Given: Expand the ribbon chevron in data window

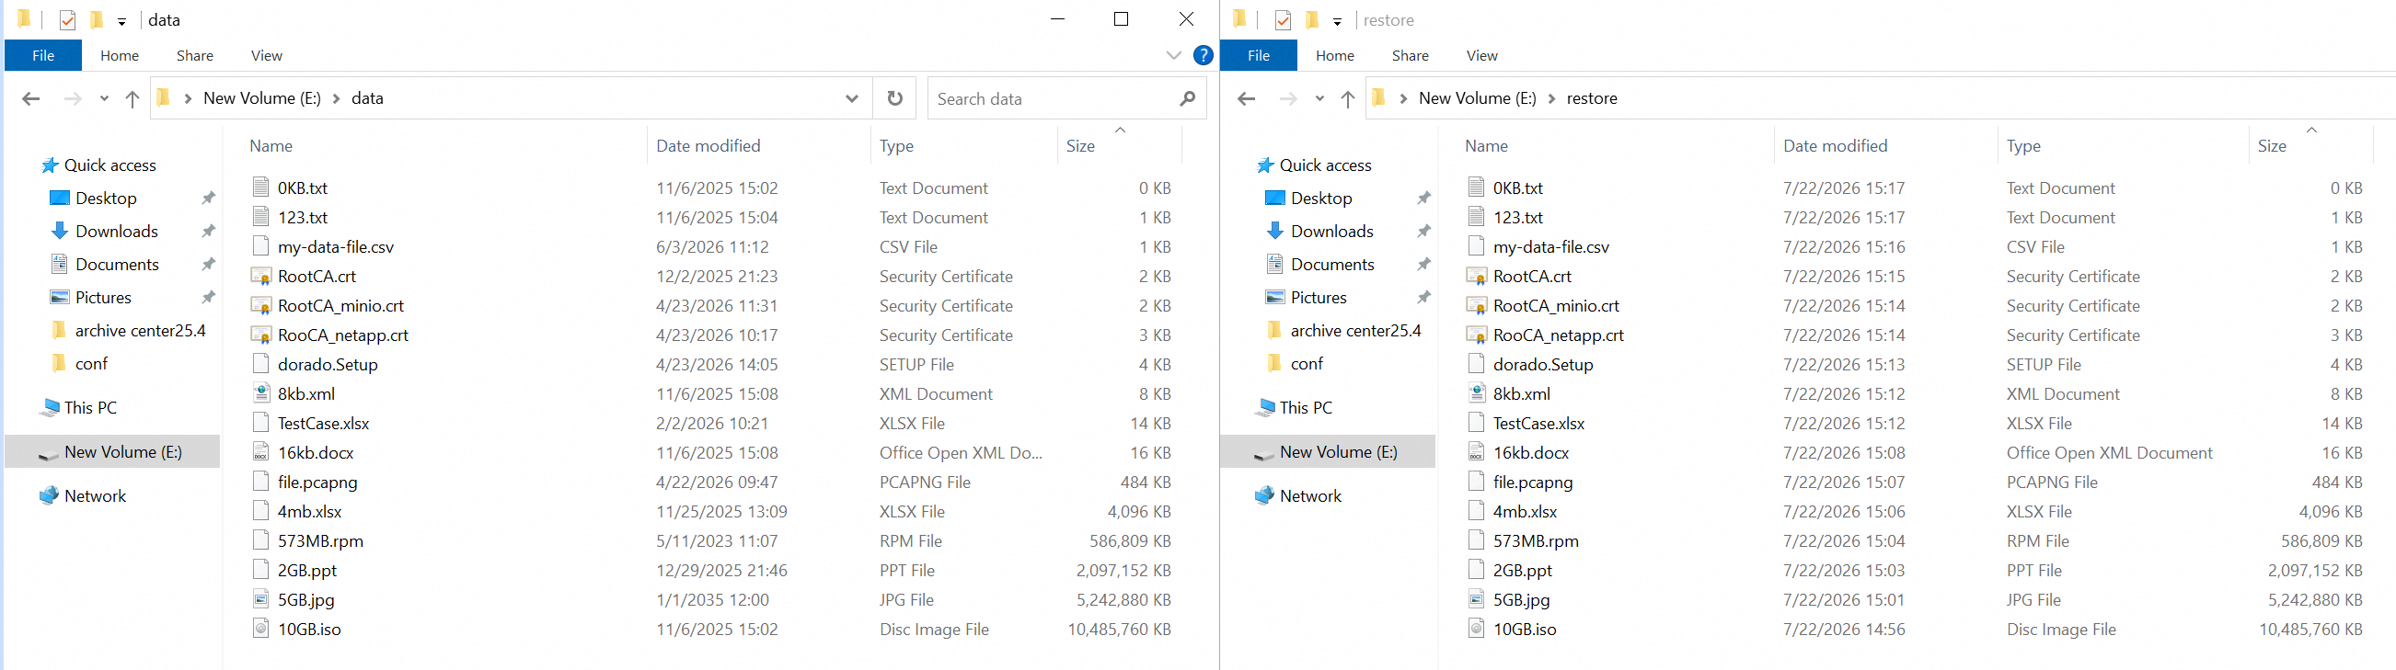Looking at the screenshot, I should click(x=1174, y=56).
